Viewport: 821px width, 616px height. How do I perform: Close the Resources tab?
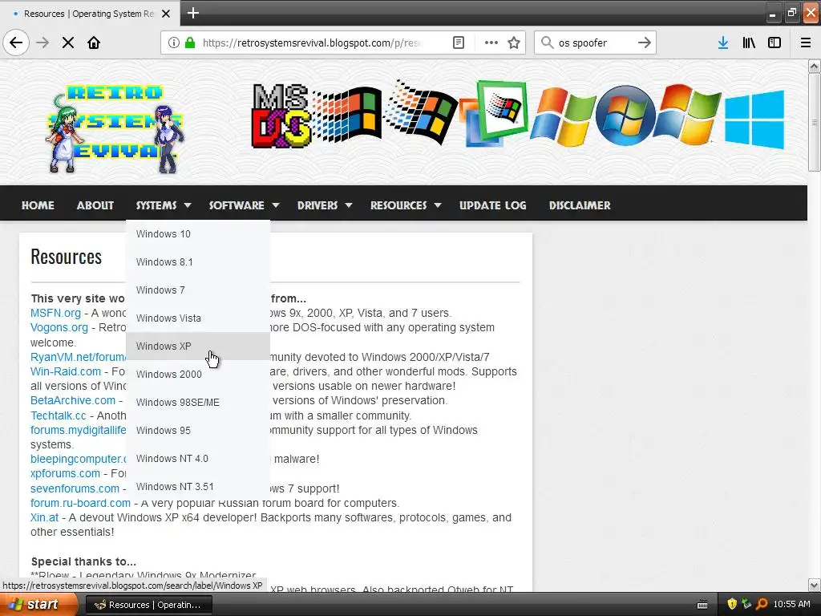(166, 14)
